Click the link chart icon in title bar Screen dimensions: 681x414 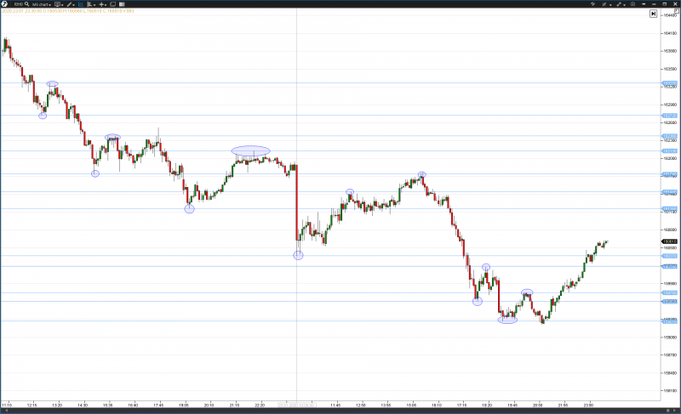tap(592, 4)
